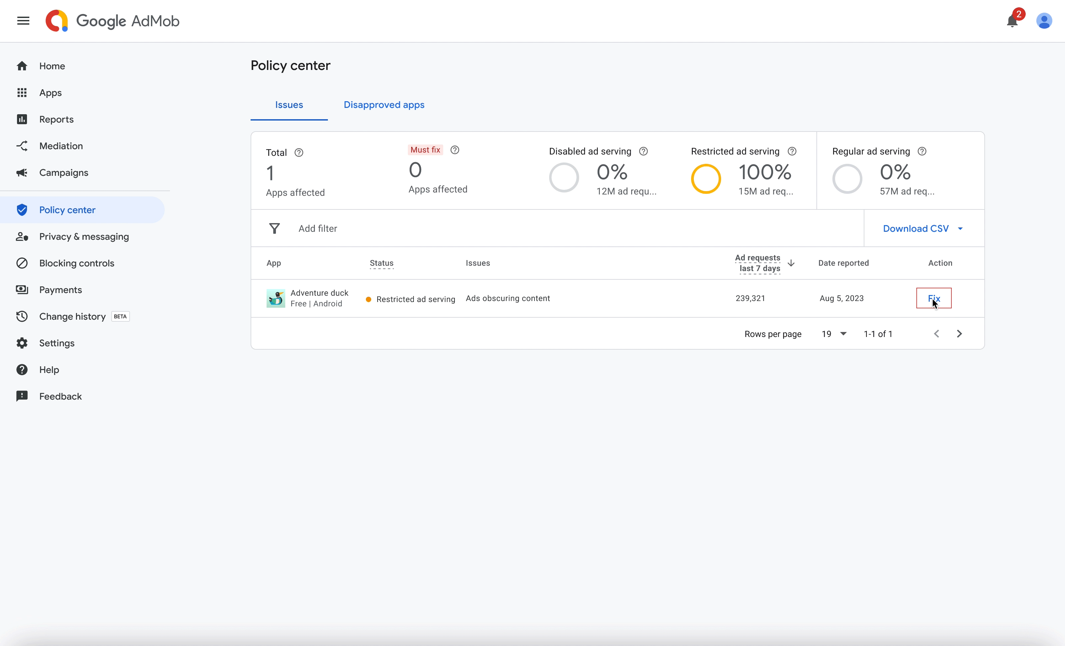Click the BETA badge by Change history
1065x646 pixels.
(x=120, y=317)
